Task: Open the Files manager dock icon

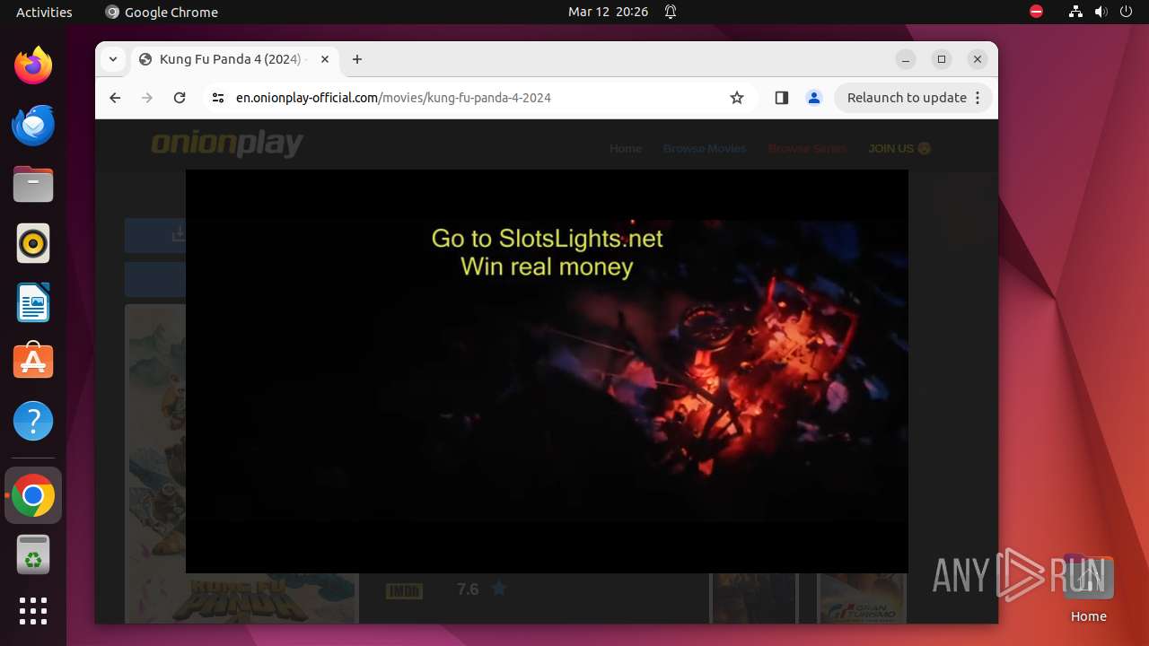Action: point(33,184)
